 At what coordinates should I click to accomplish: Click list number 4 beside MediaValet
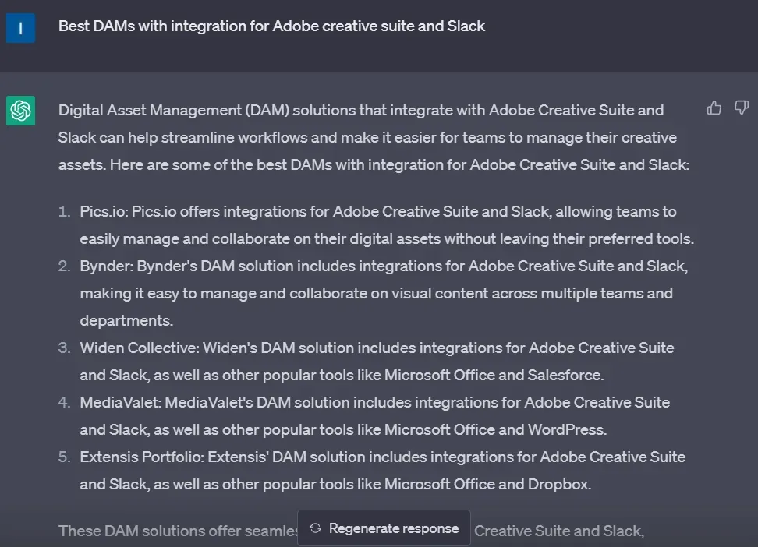click(x=64, y=403)
